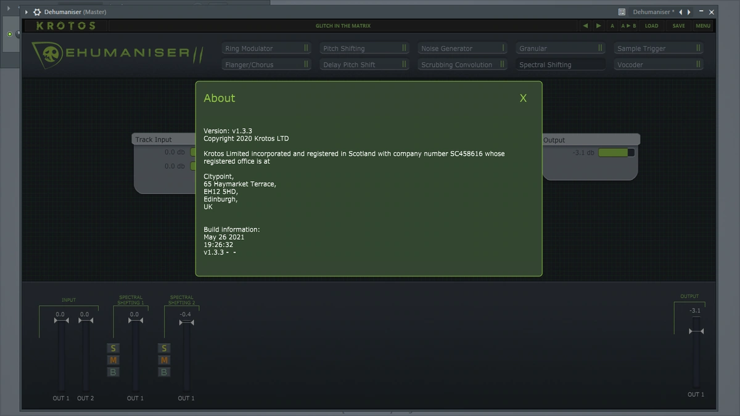Click the green FL Studio channel indicator light
740x416 pixels.
[10, 34]
